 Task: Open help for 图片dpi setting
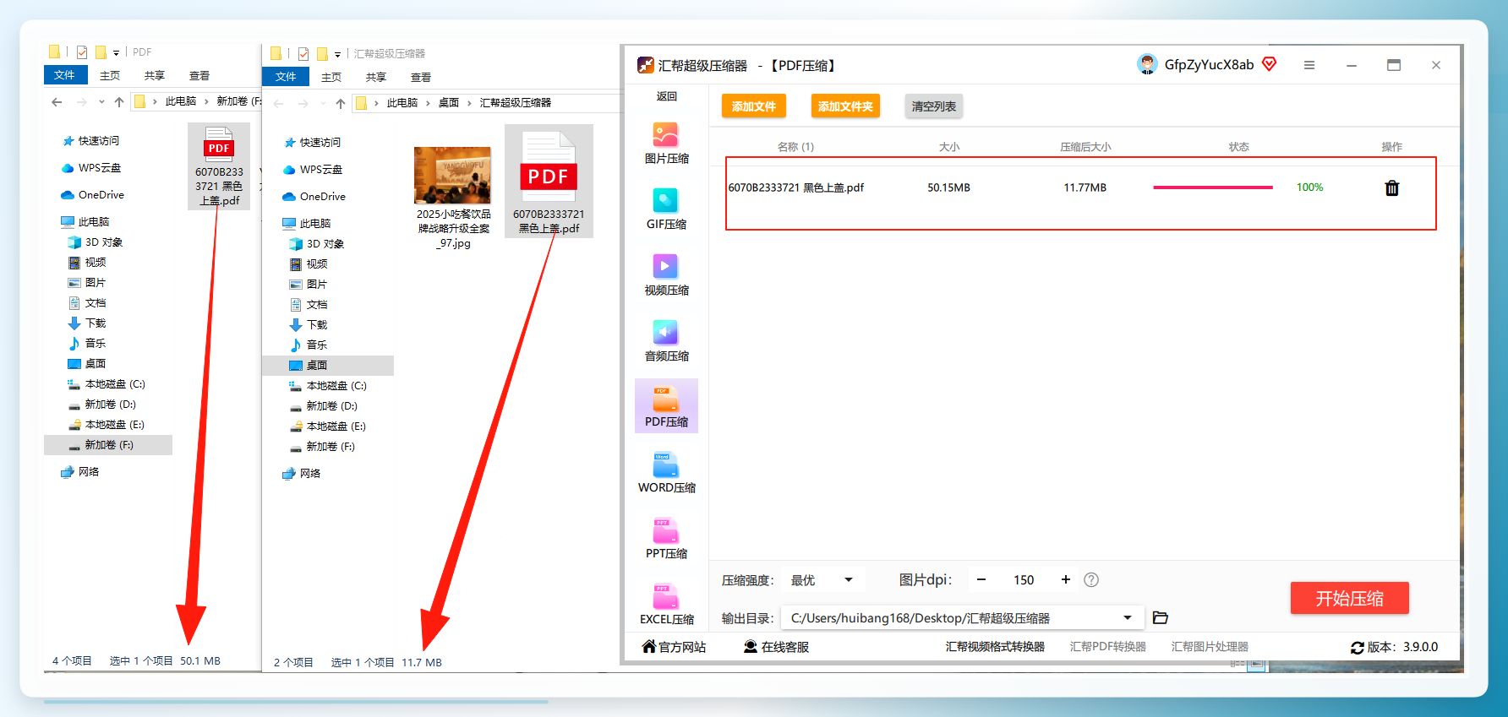click(1091, 580)
